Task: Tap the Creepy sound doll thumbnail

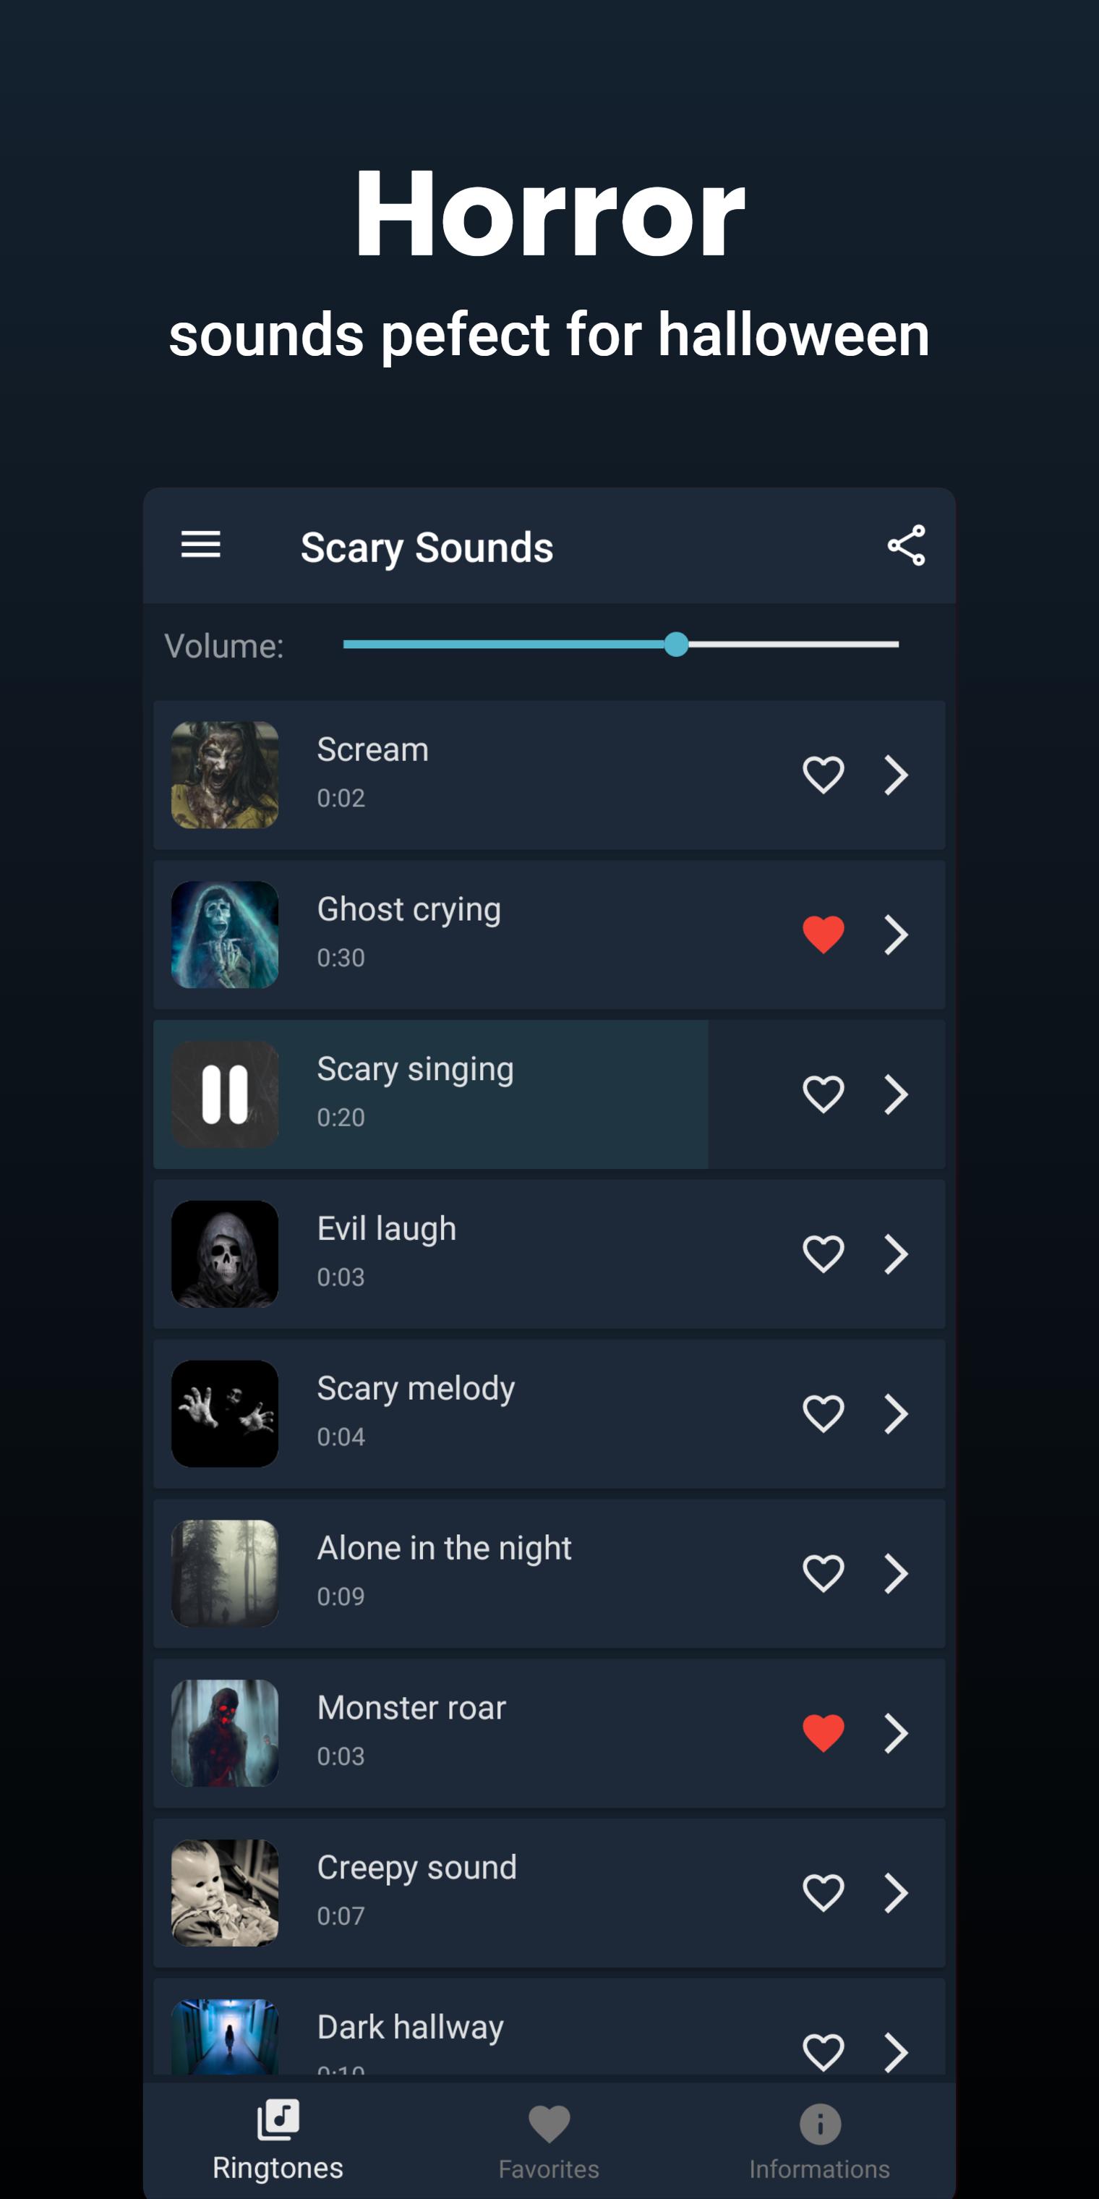Action: pos(224,1892)
